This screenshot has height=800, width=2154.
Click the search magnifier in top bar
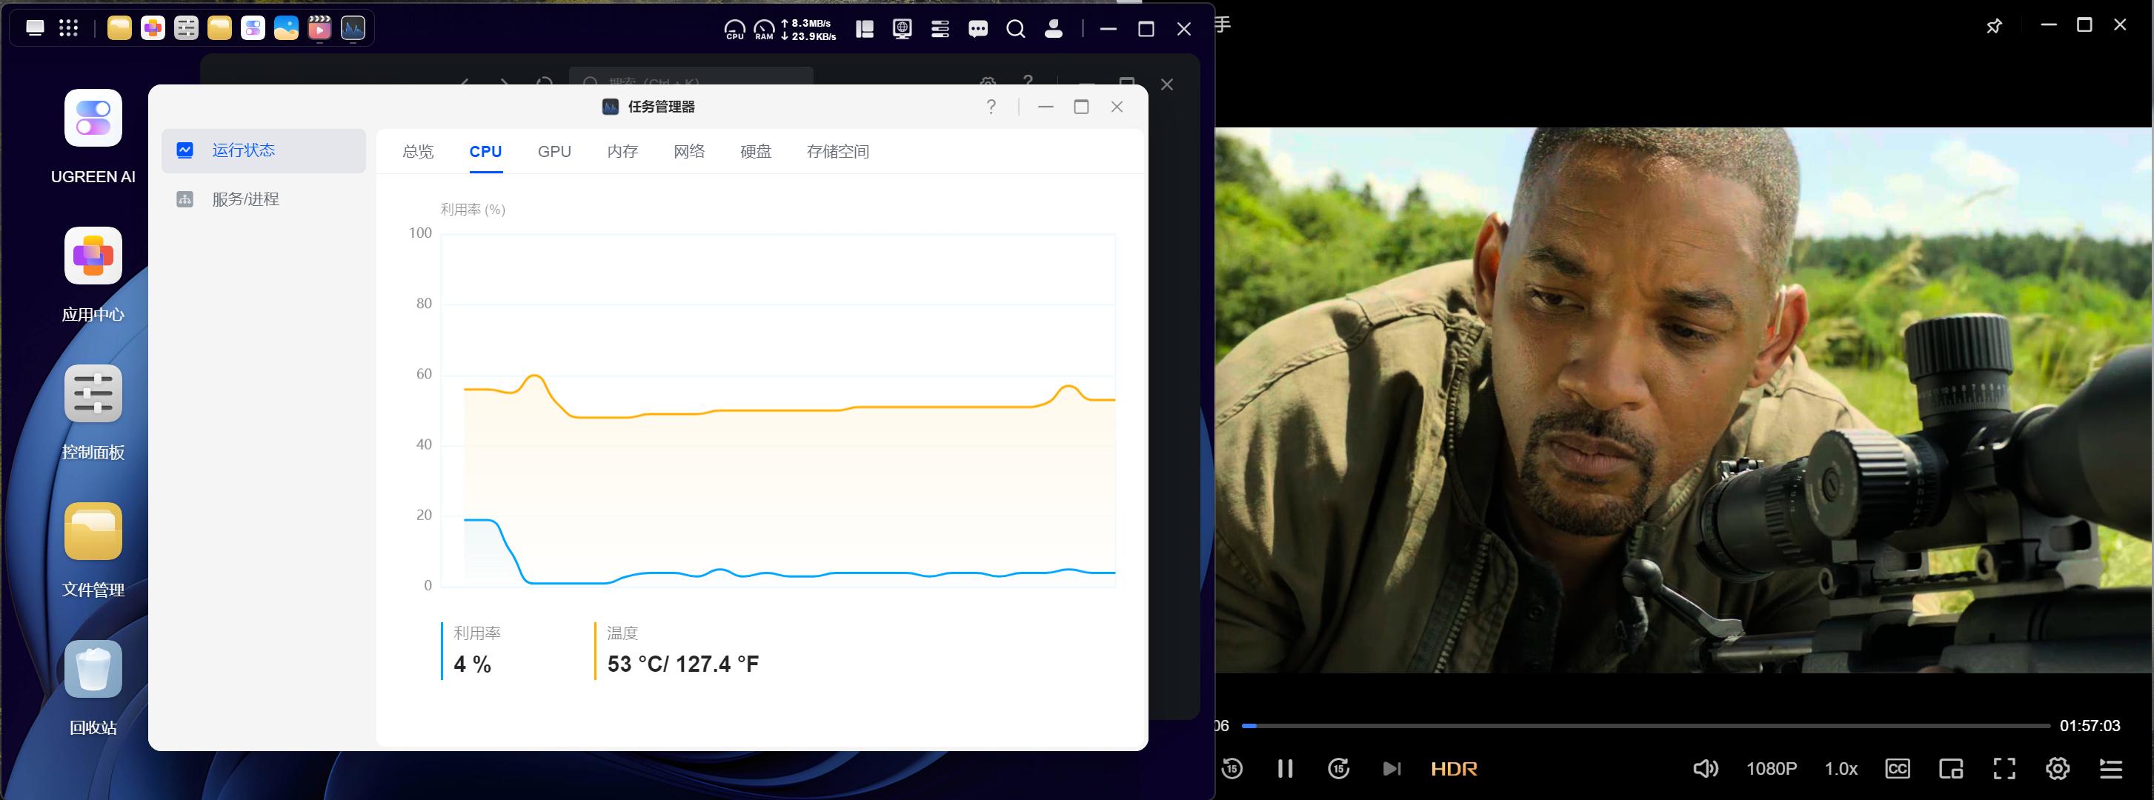point(1016,29)
